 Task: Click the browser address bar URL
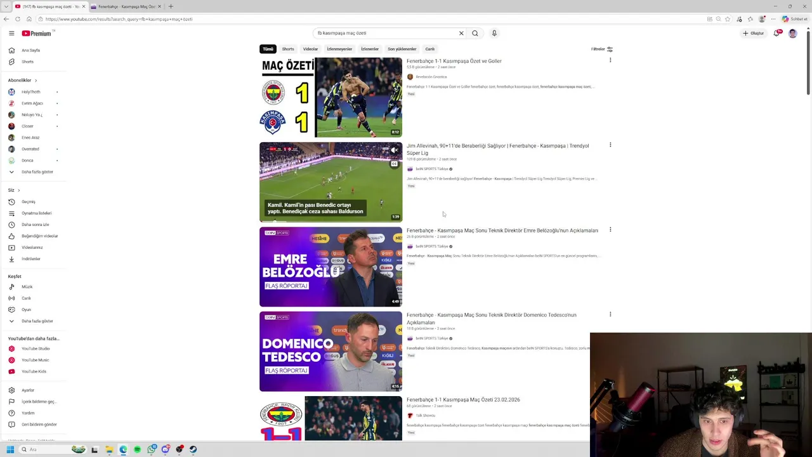tap(119, 19)
